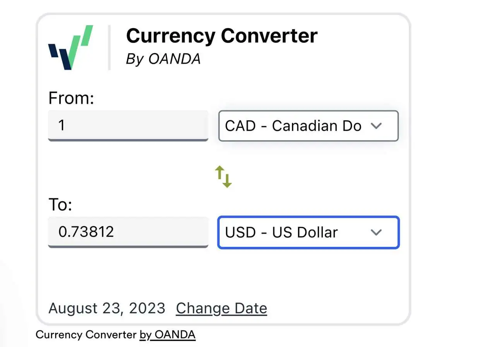Click the chevron arrow in the CAD selector
The height and width of the screenshot is (347, 495).
pos(376,126)
